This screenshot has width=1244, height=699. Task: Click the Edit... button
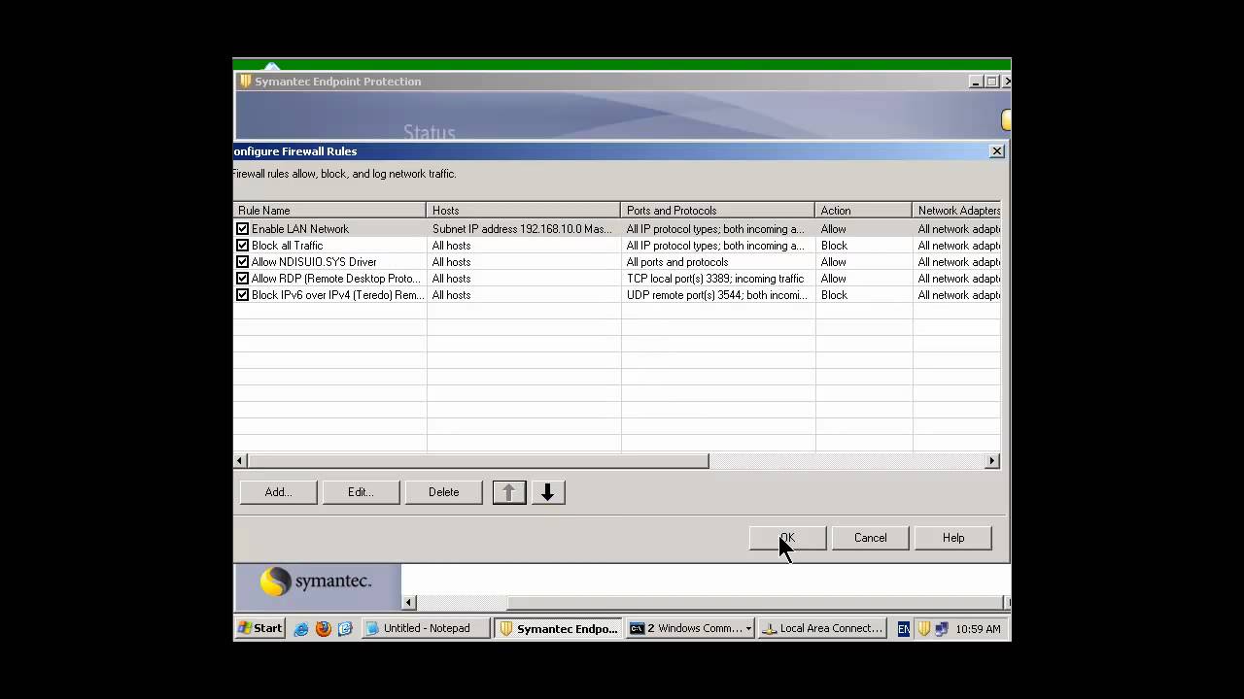click(361, 492)
